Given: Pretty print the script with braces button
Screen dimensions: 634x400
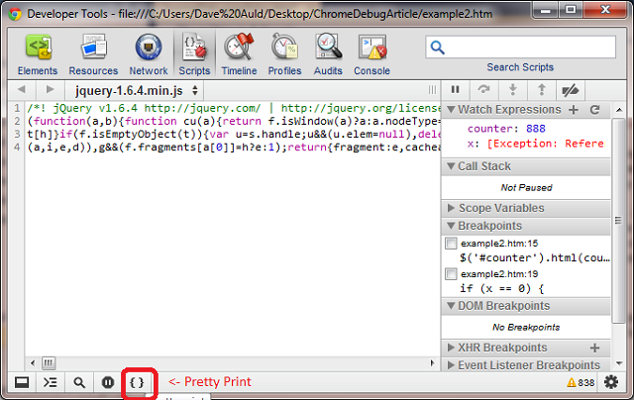Looking at the screenshot, I should 137,382.
